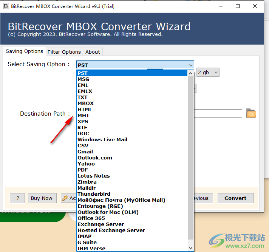The height and width of the screenshot is (252, 269).
Task: Choose G Suite saving option
Action: point(132,243)
